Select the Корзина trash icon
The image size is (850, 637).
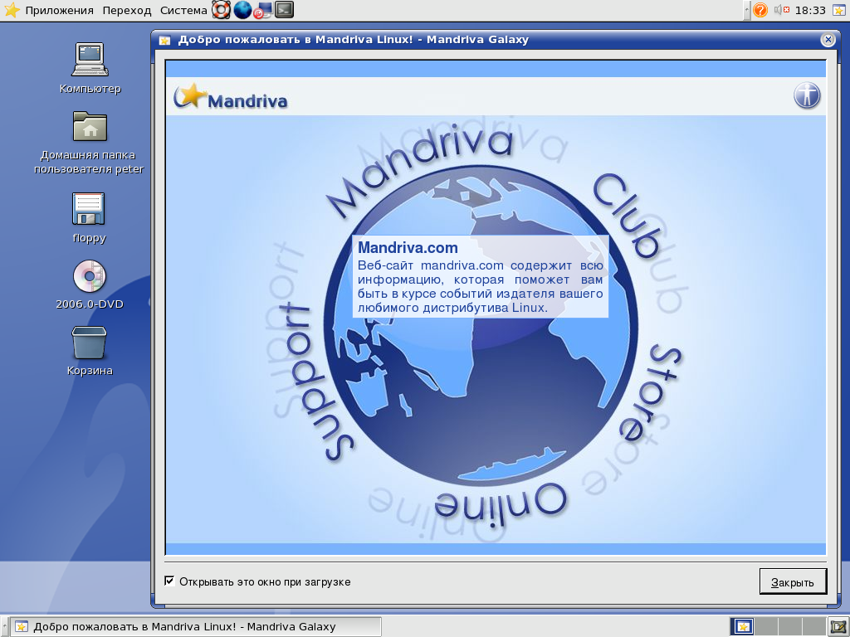[x=90, y=343]
